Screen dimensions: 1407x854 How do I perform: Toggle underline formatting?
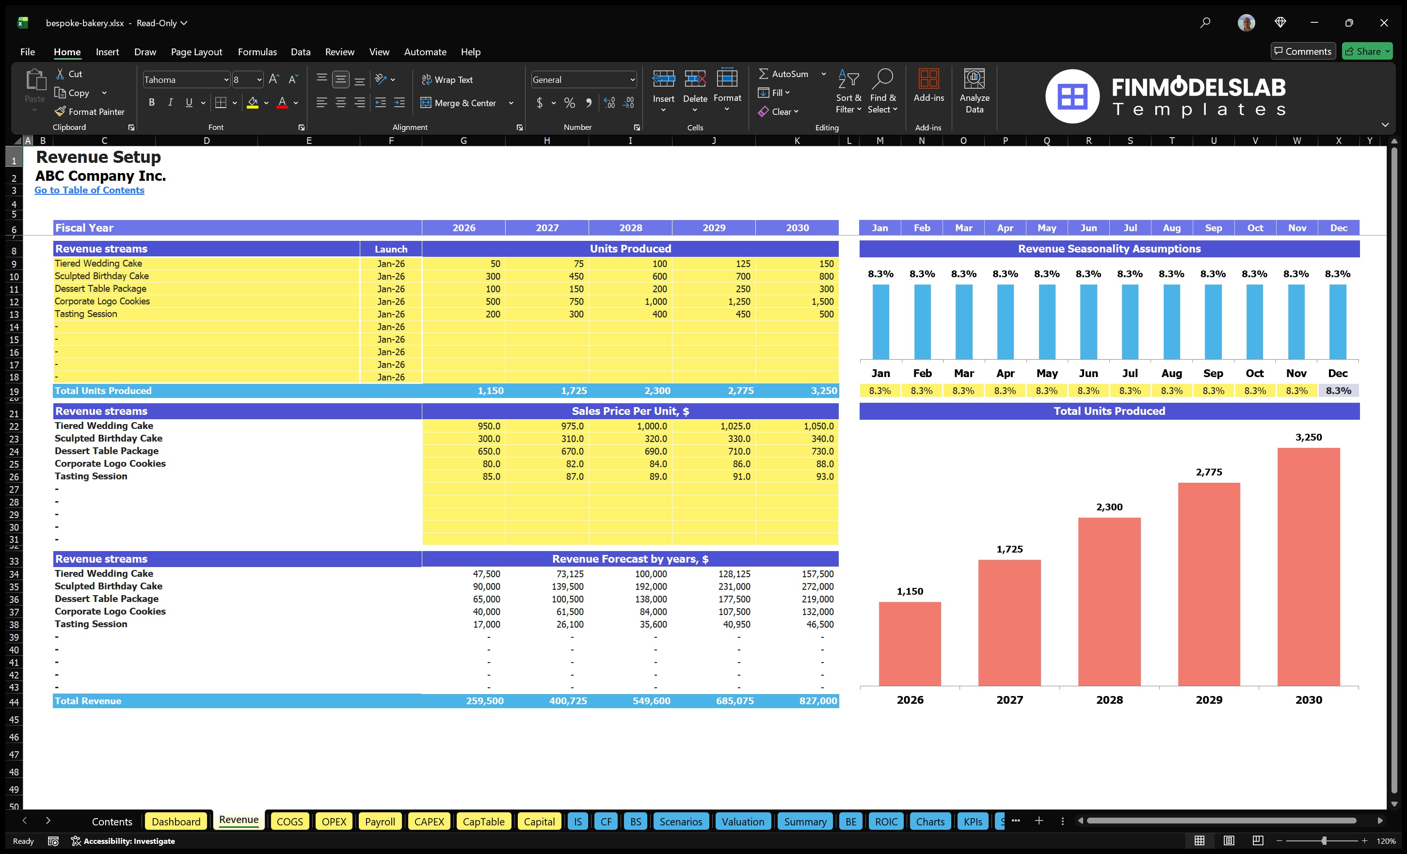[189, 103]
